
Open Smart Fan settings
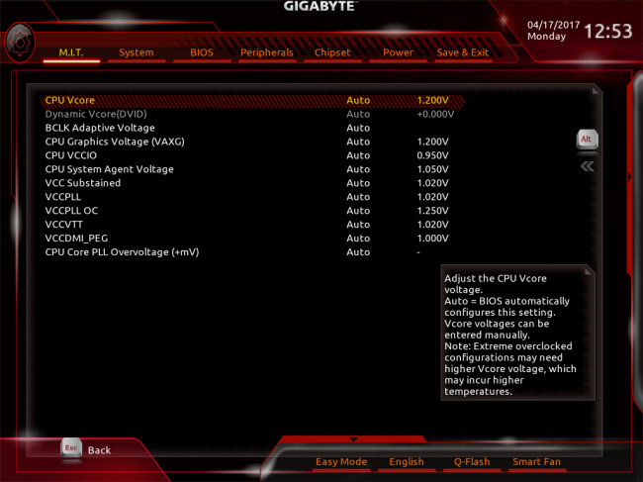(x=537, y=462)
